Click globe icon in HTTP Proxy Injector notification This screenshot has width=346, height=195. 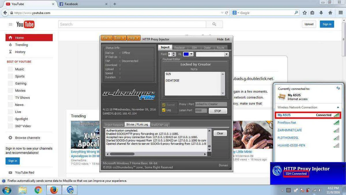tap(277, 171)
